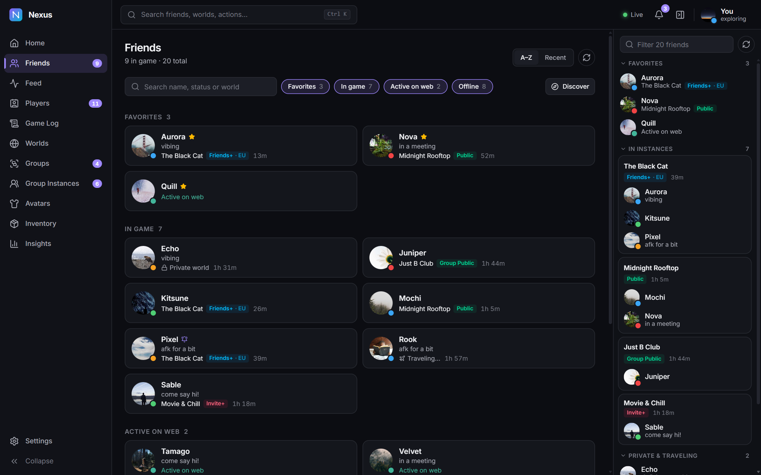Click the Collapse sidebar chevrons

(14, 461)
